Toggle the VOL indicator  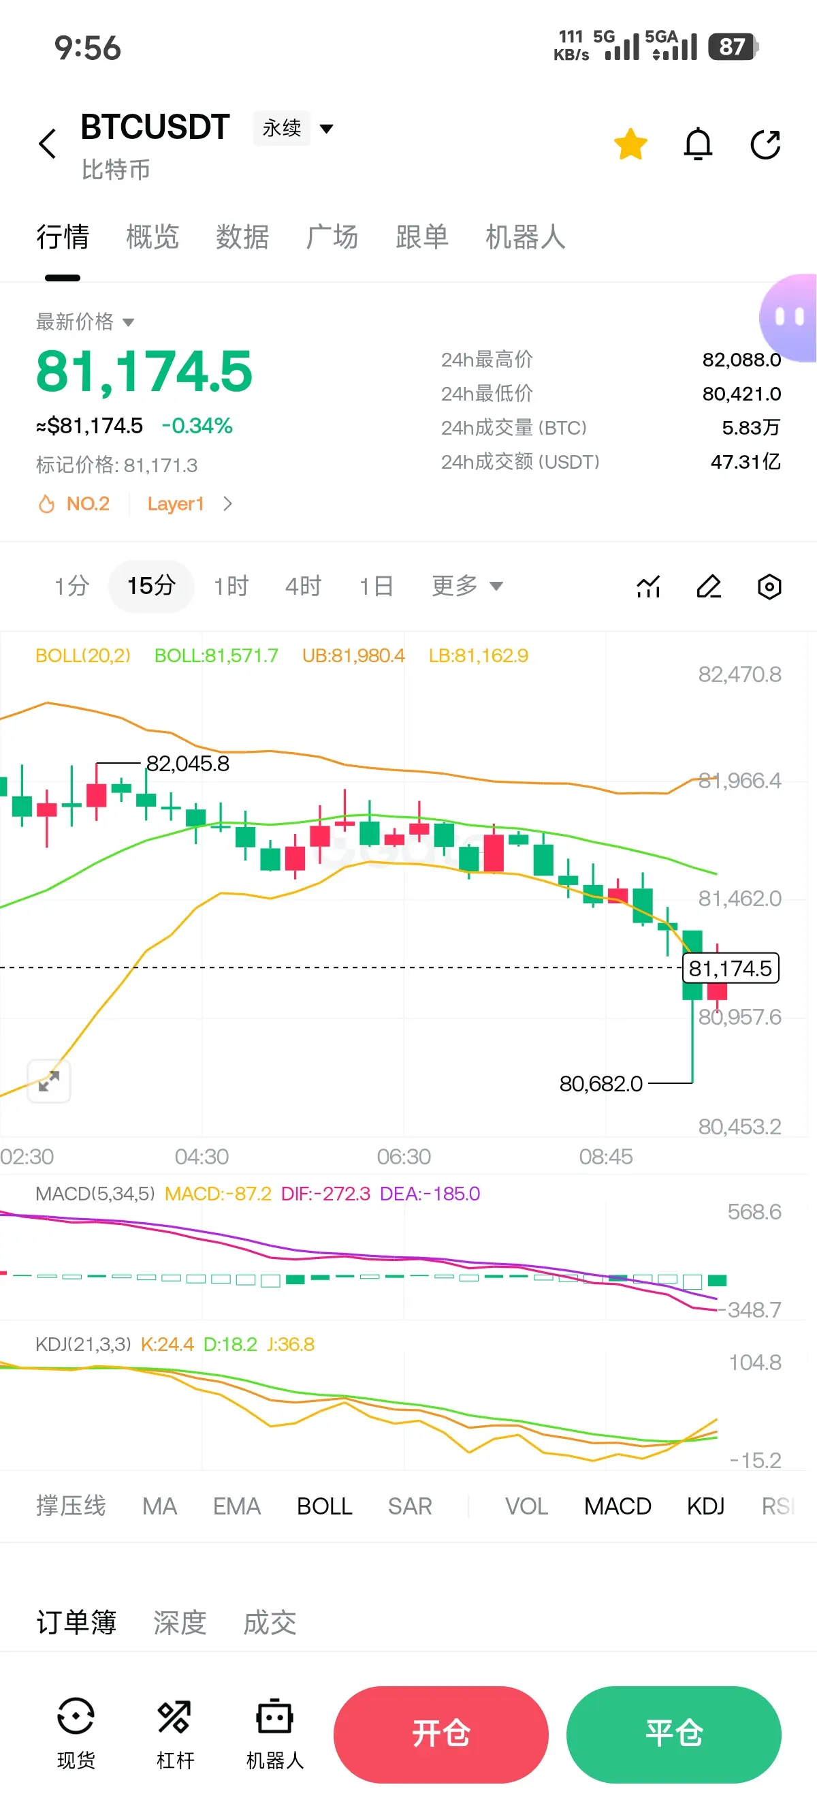coord(526,1506)
